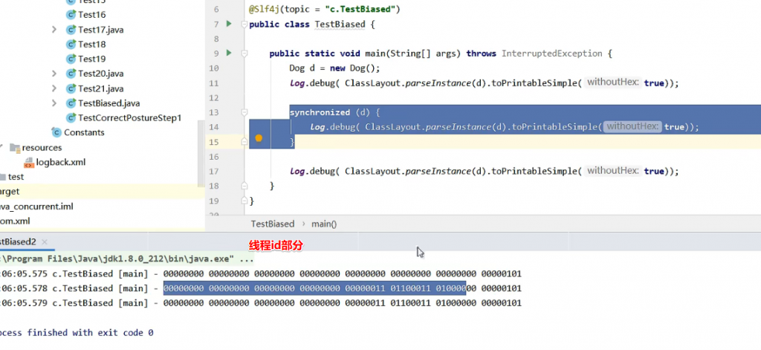
Task: Select the resources folder
Action: 42,147
